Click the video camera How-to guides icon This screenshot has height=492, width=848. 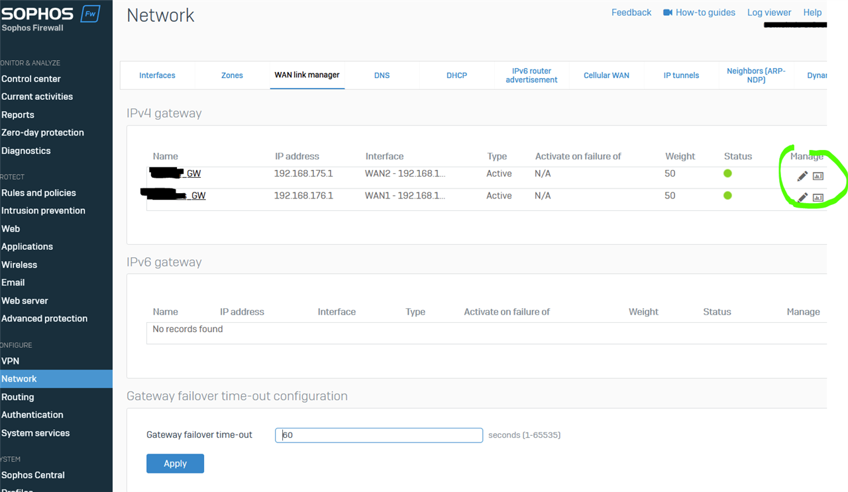point(668,13)
